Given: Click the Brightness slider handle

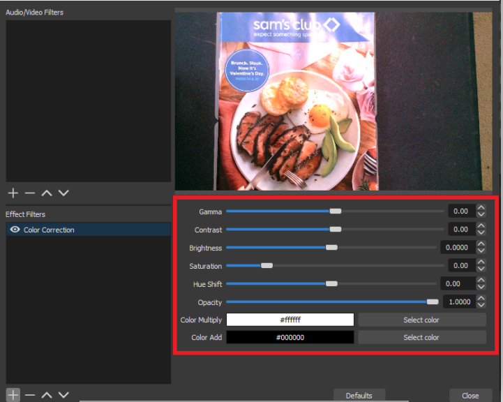Looking at the screenshot, I should (x=331, y=247).
